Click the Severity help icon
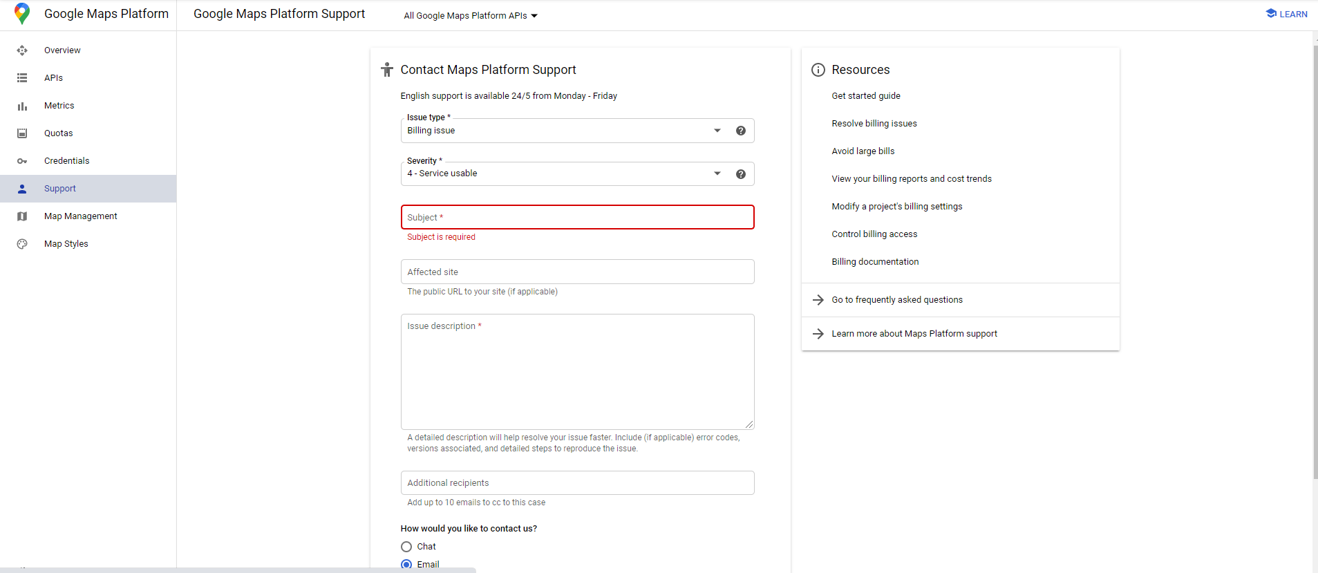The width and height of the screenshot is (1318, 573). point(741,174)
